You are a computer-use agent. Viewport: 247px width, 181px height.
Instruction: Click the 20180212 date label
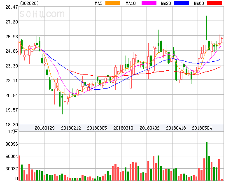coord(71,128)
